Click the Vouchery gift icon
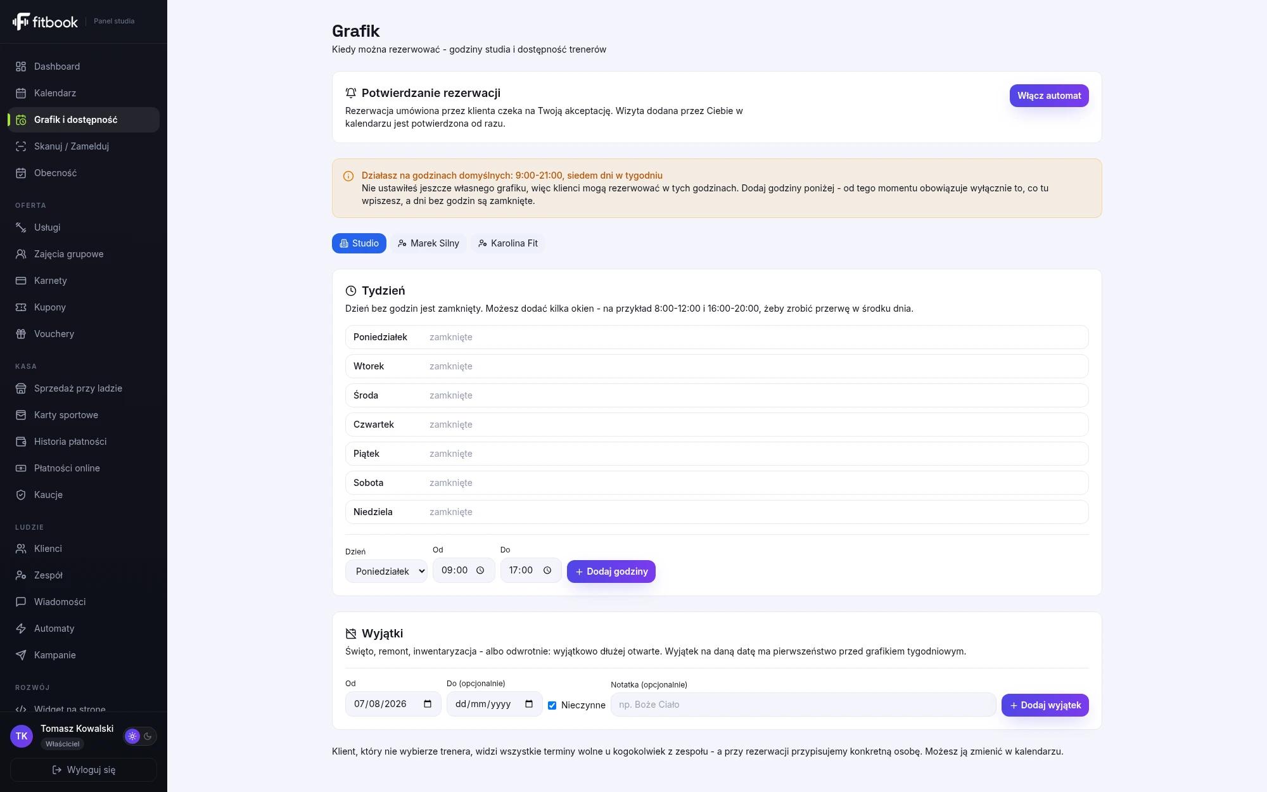Image resolution: width=1267 pixels, height=792 pixels. [21, 334]
